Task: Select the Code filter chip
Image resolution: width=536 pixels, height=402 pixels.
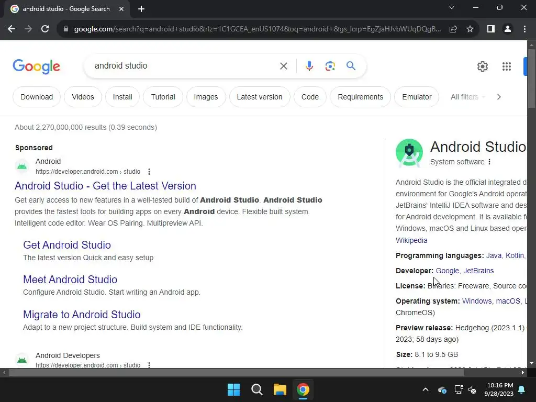Action: pos(310,97)
